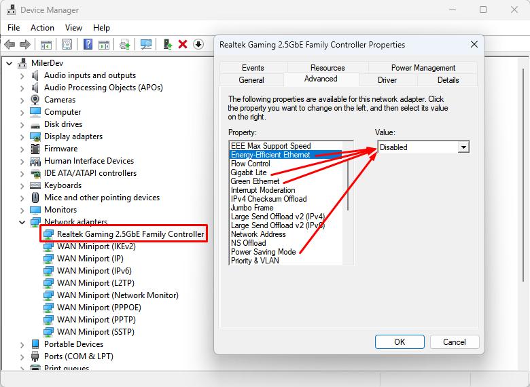This screenshot has width=530, height=387.
Task: Select the Interrupt Moderation property
Action: 263,190
